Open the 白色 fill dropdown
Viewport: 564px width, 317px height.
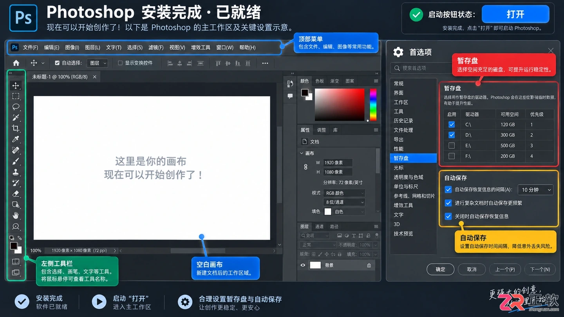tap(349, 212)
